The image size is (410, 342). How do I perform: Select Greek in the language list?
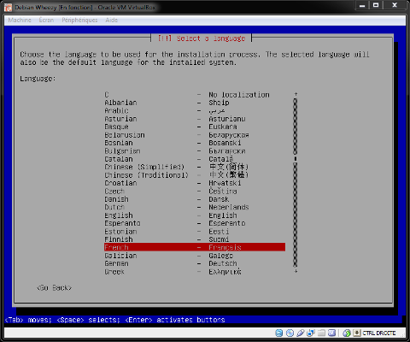pyautogui.click(x=195, y=272)
